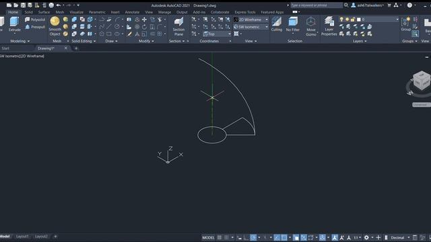Click the Erase tool in Modify panel
Image resolution: width=431 pixels, height=242 pixels.
pyautogui.click(x=129, y=34)
